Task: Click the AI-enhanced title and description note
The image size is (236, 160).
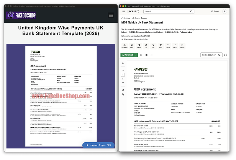Action: pos(136,39)
